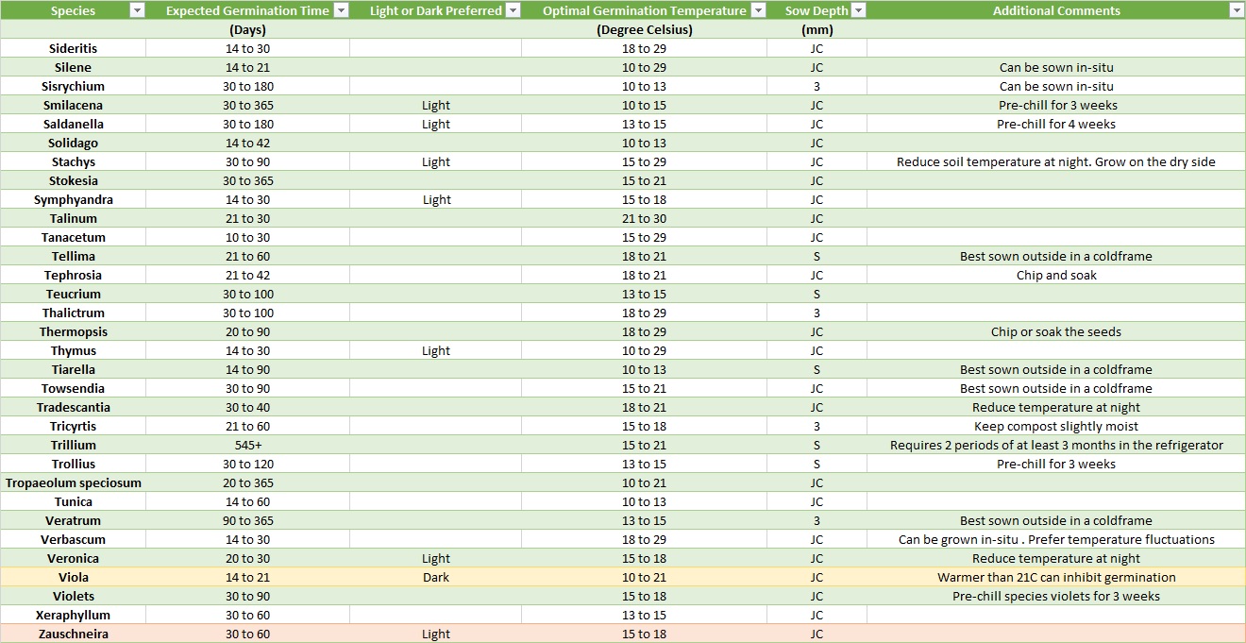Viewport: 1246px width, 643px height.
Task: Click the (mm) units cell
Action: [x=817, y=29]
